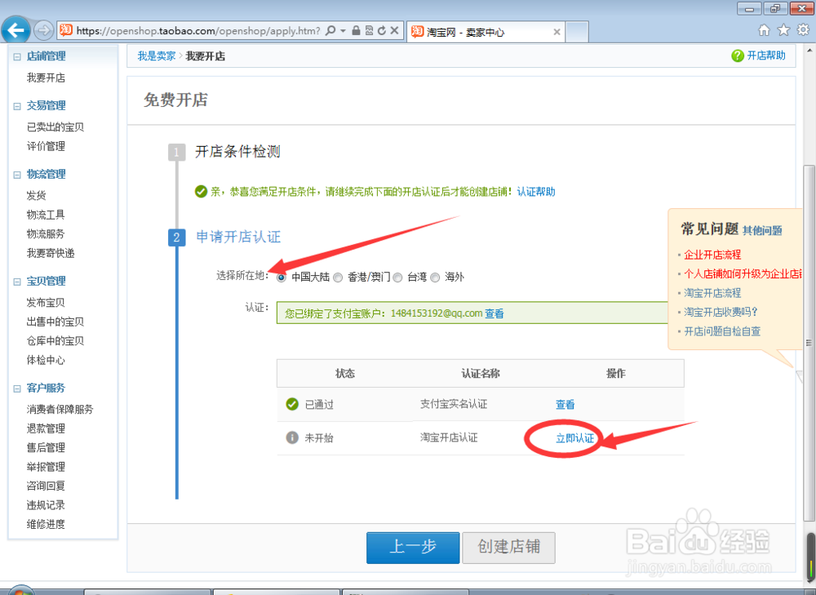The height and width of the screenshot is (595, 816).
Task: Open 已卖出的宝贝 in sidebar
Action: pyautogui.click(x=55, y=127)
